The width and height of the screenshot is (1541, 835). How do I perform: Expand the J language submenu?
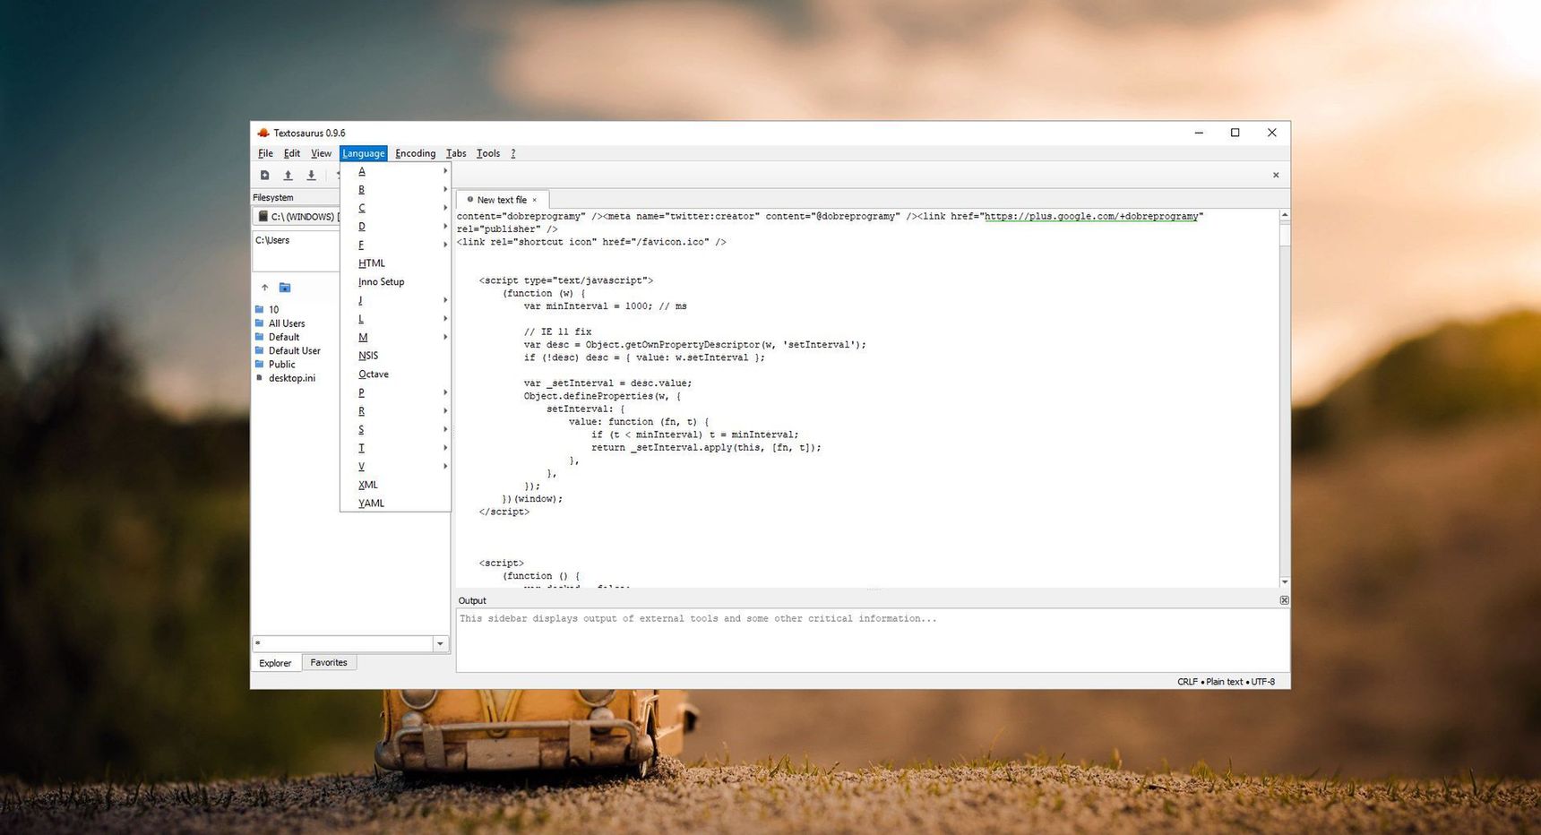(x=395, y=300)
